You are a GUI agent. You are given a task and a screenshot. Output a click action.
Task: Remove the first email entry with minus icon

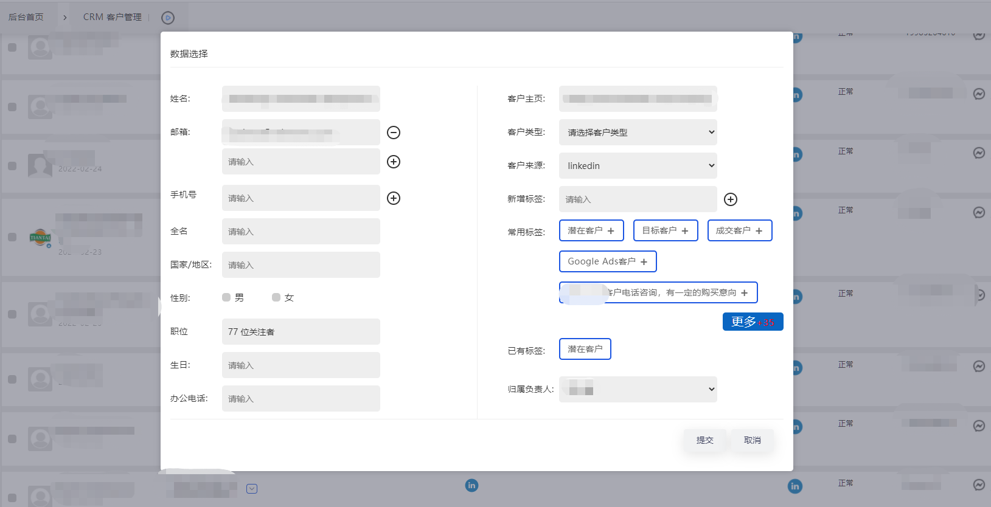pos(394,133)
